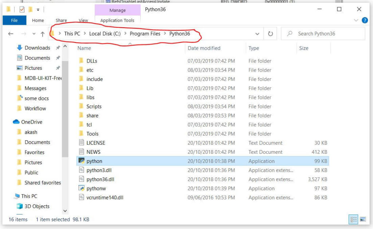Image resolution: width=373 pixels, height=229 pixels.
Task: Select the DLLs folder icon
Action: tap(81, 61)
